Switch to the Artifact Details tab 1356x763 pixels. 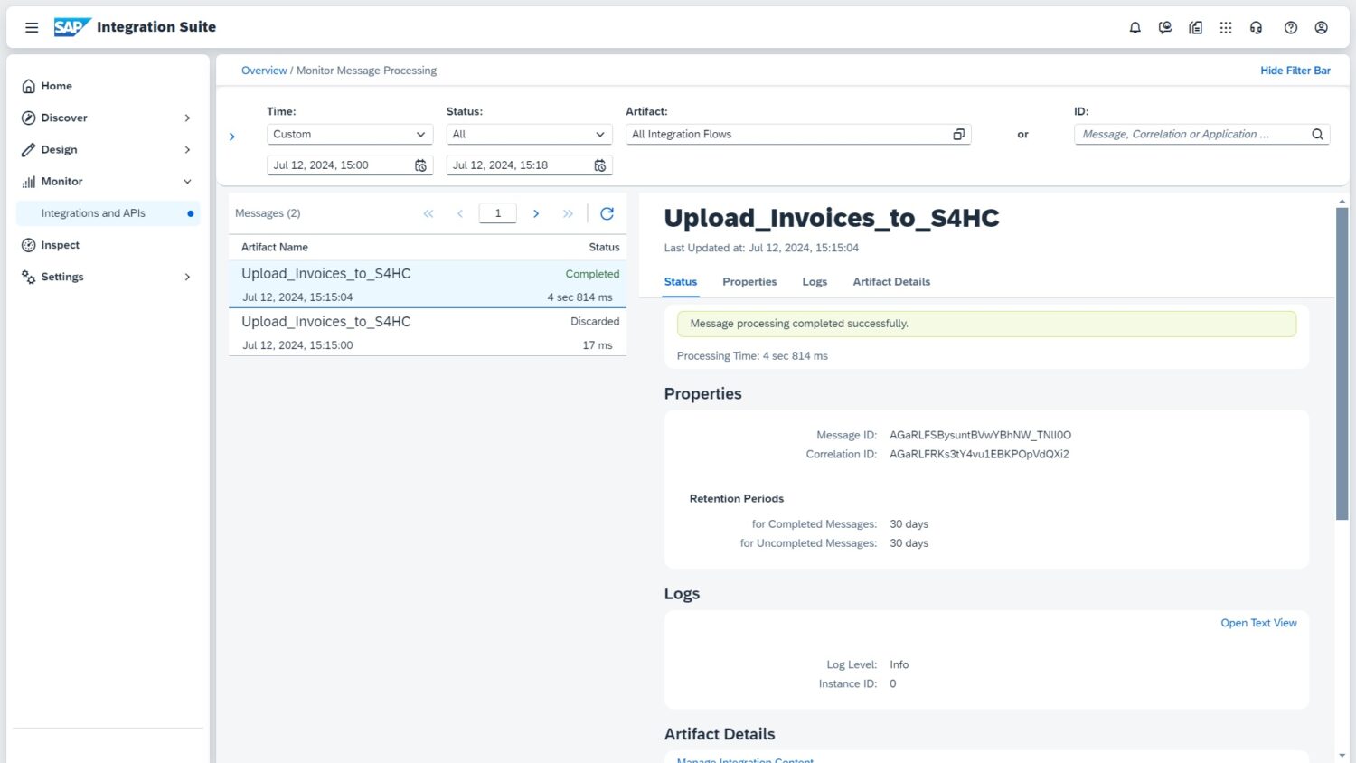pos(890,282)
